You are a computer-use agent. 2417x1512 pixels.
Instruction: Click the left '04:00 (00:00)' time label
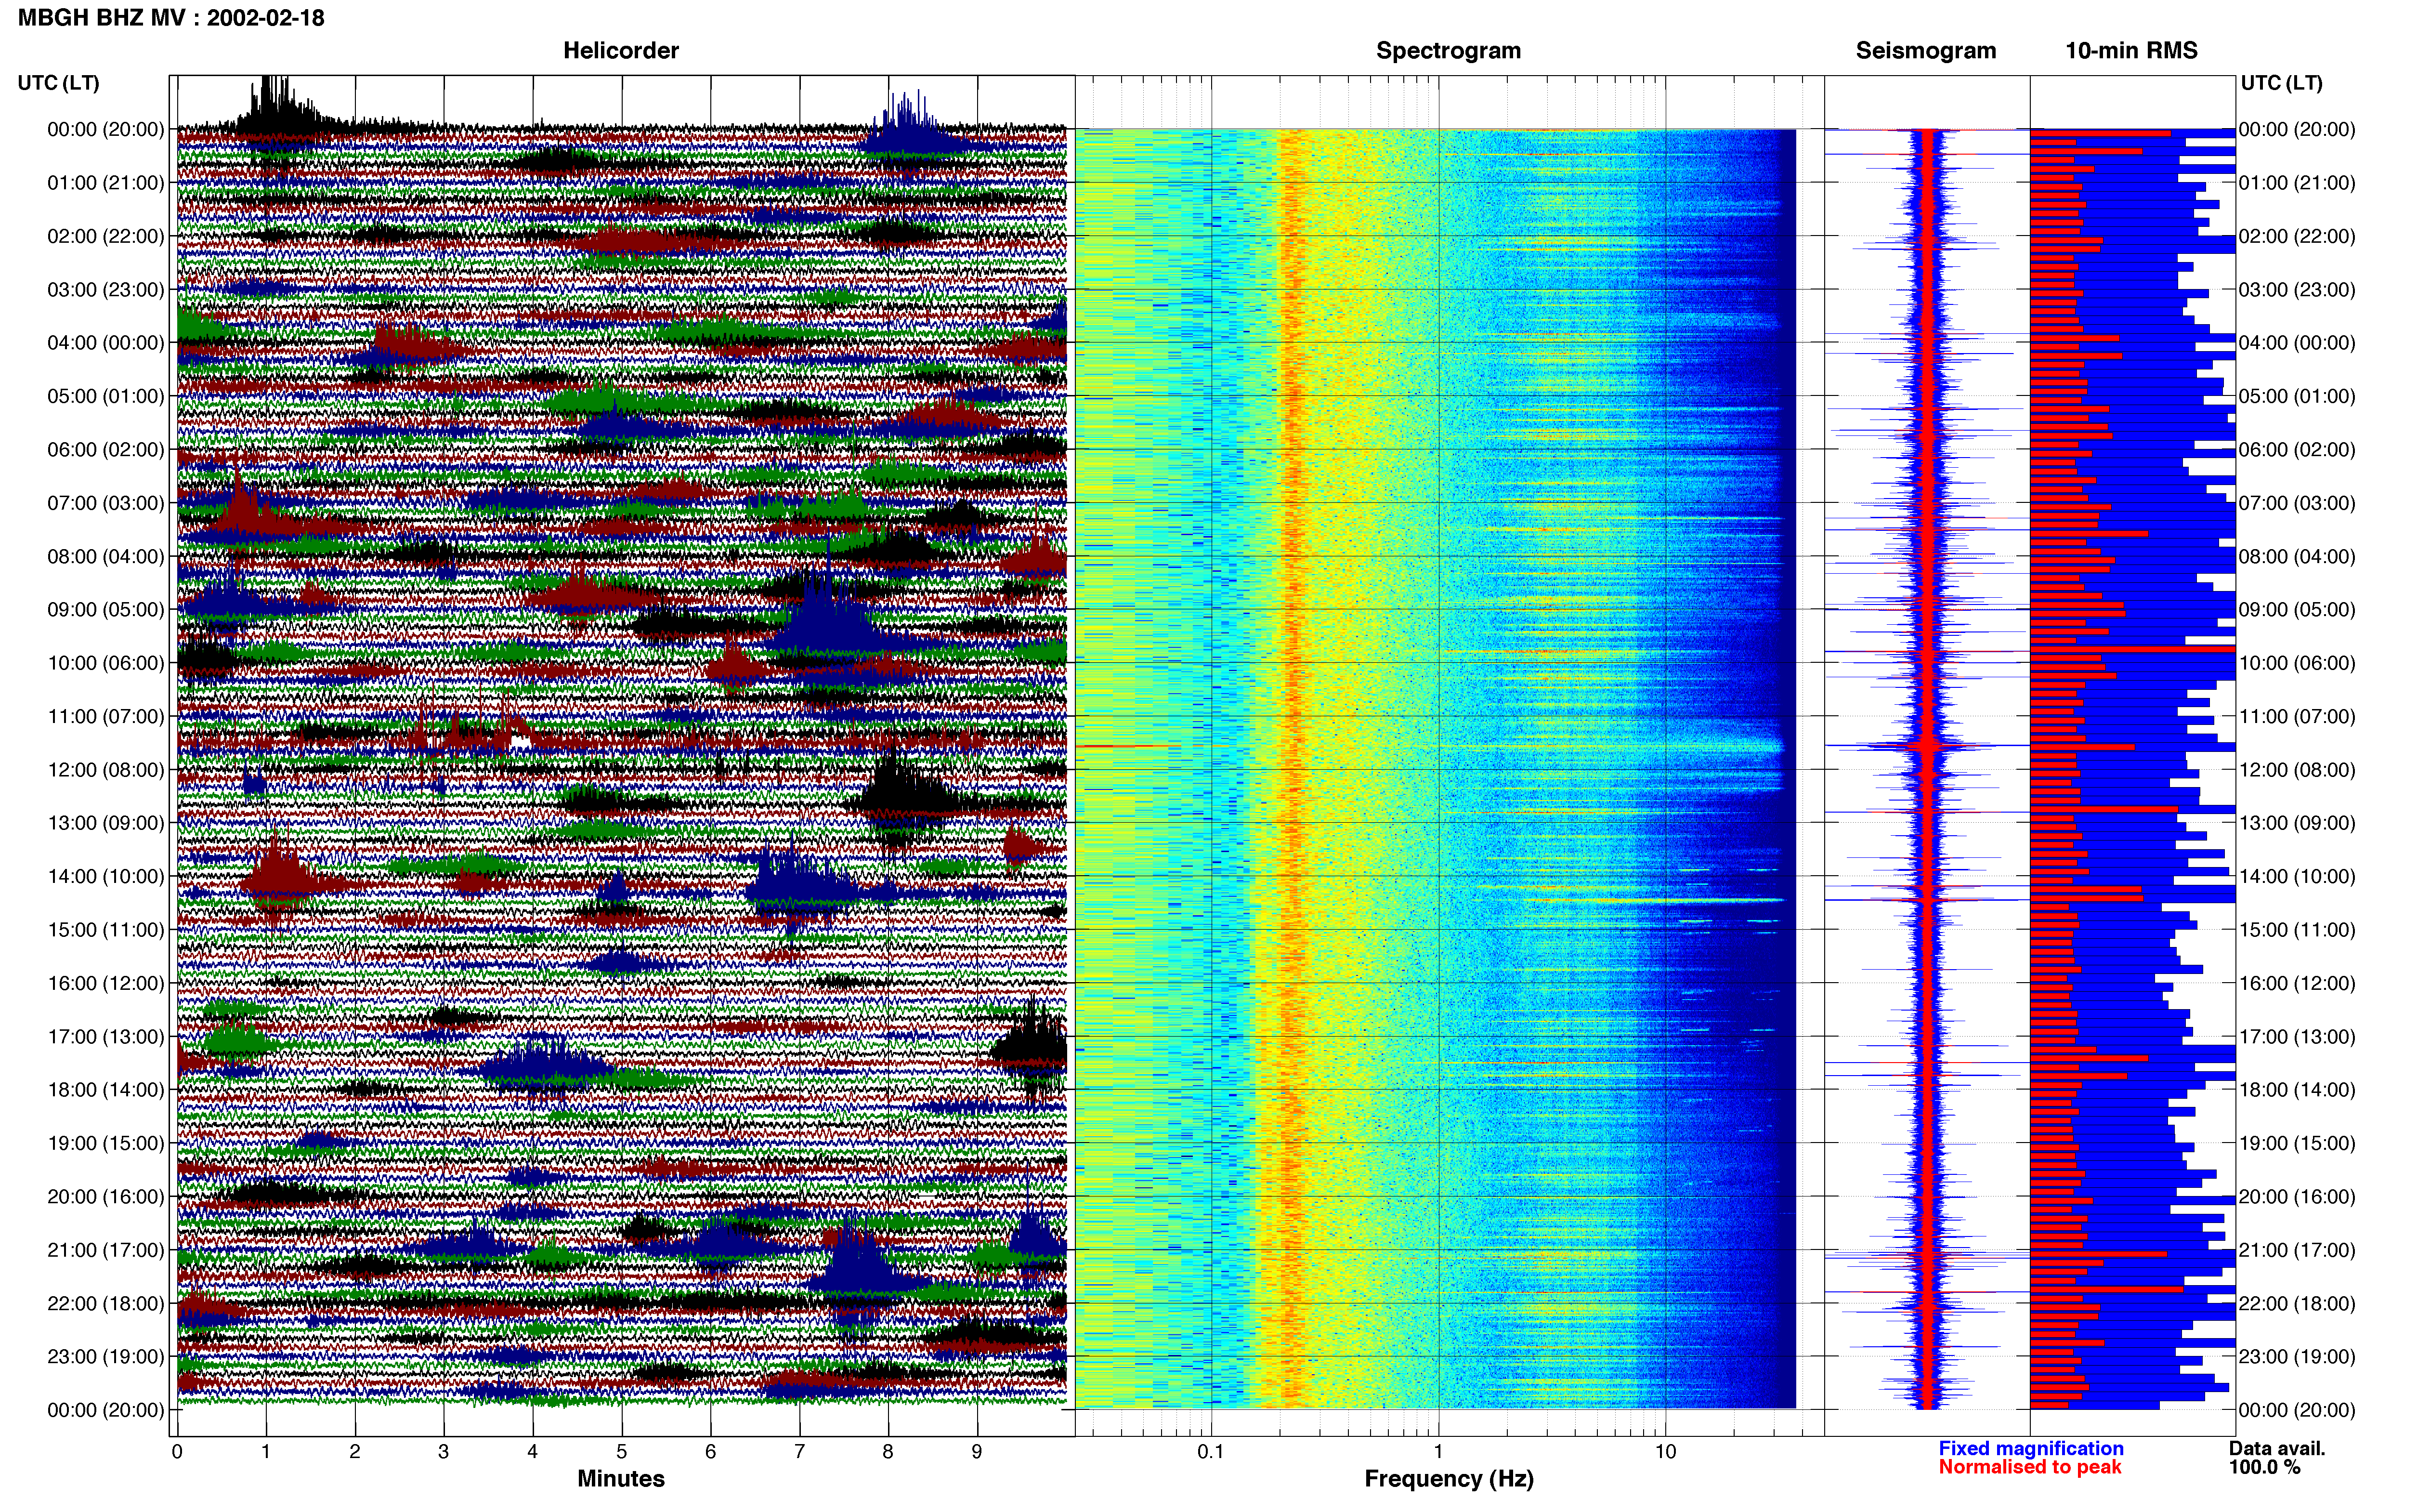point(105,342)
